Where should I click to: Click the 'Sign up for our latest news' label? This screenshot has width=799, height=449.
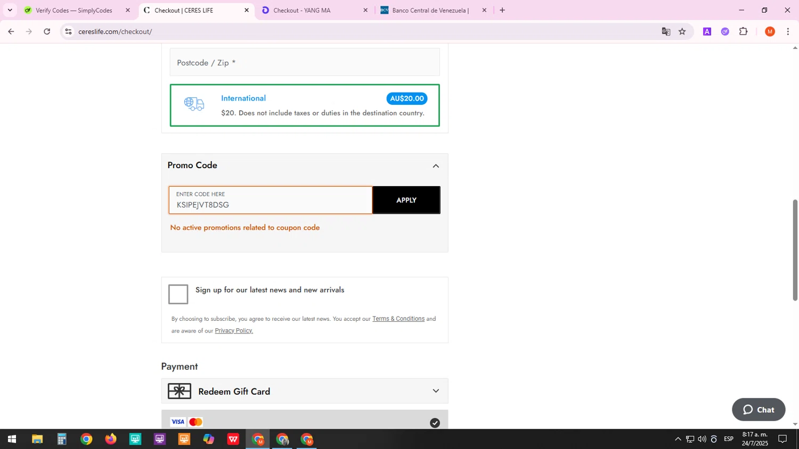coord(270,290)
